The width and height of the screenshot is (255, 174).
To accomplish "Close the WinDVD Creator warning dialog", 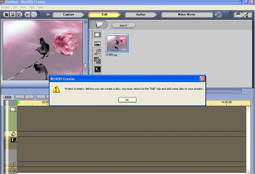I will [x=202, y=79].
